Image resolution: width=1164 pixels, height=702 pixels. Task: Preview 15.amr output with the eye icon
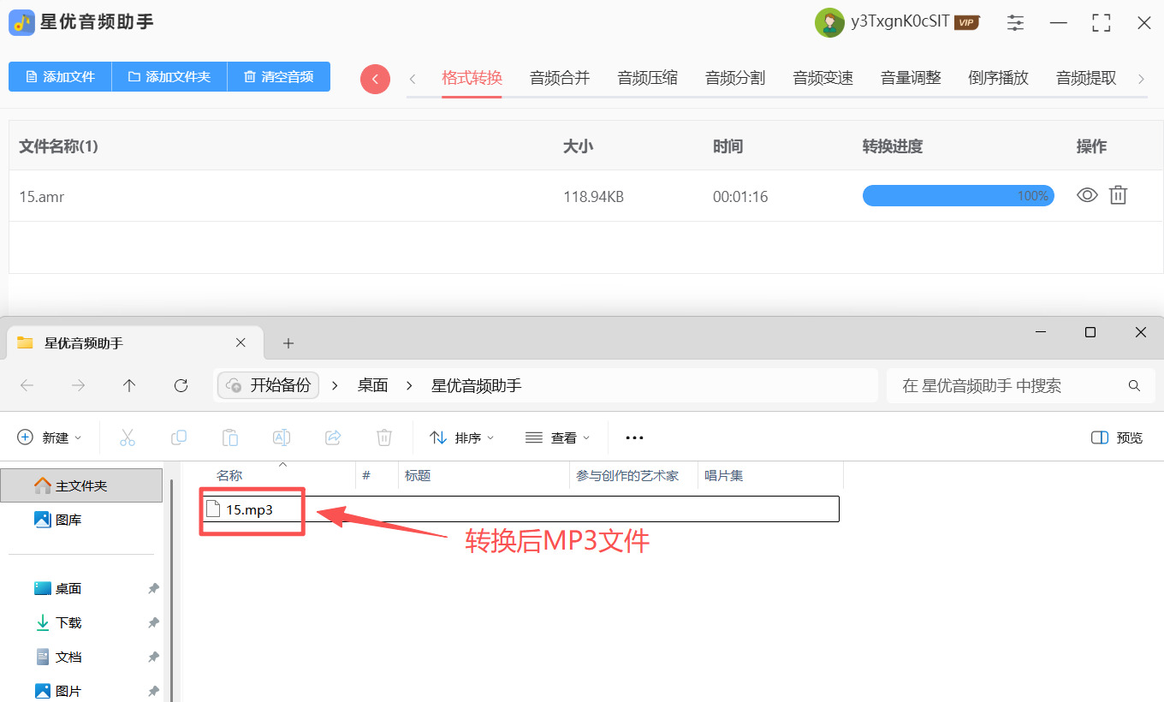1087,195
